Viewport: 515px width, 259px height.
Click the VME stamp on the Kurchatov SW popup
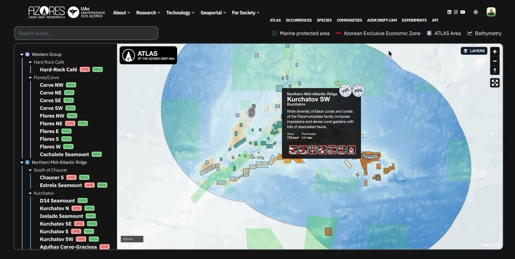click(345, 90)
